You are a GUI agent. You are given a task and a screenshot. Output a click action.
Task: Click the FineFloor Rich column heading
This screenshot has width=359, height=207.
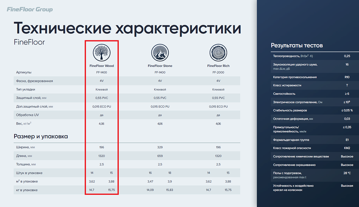point(218,66)
